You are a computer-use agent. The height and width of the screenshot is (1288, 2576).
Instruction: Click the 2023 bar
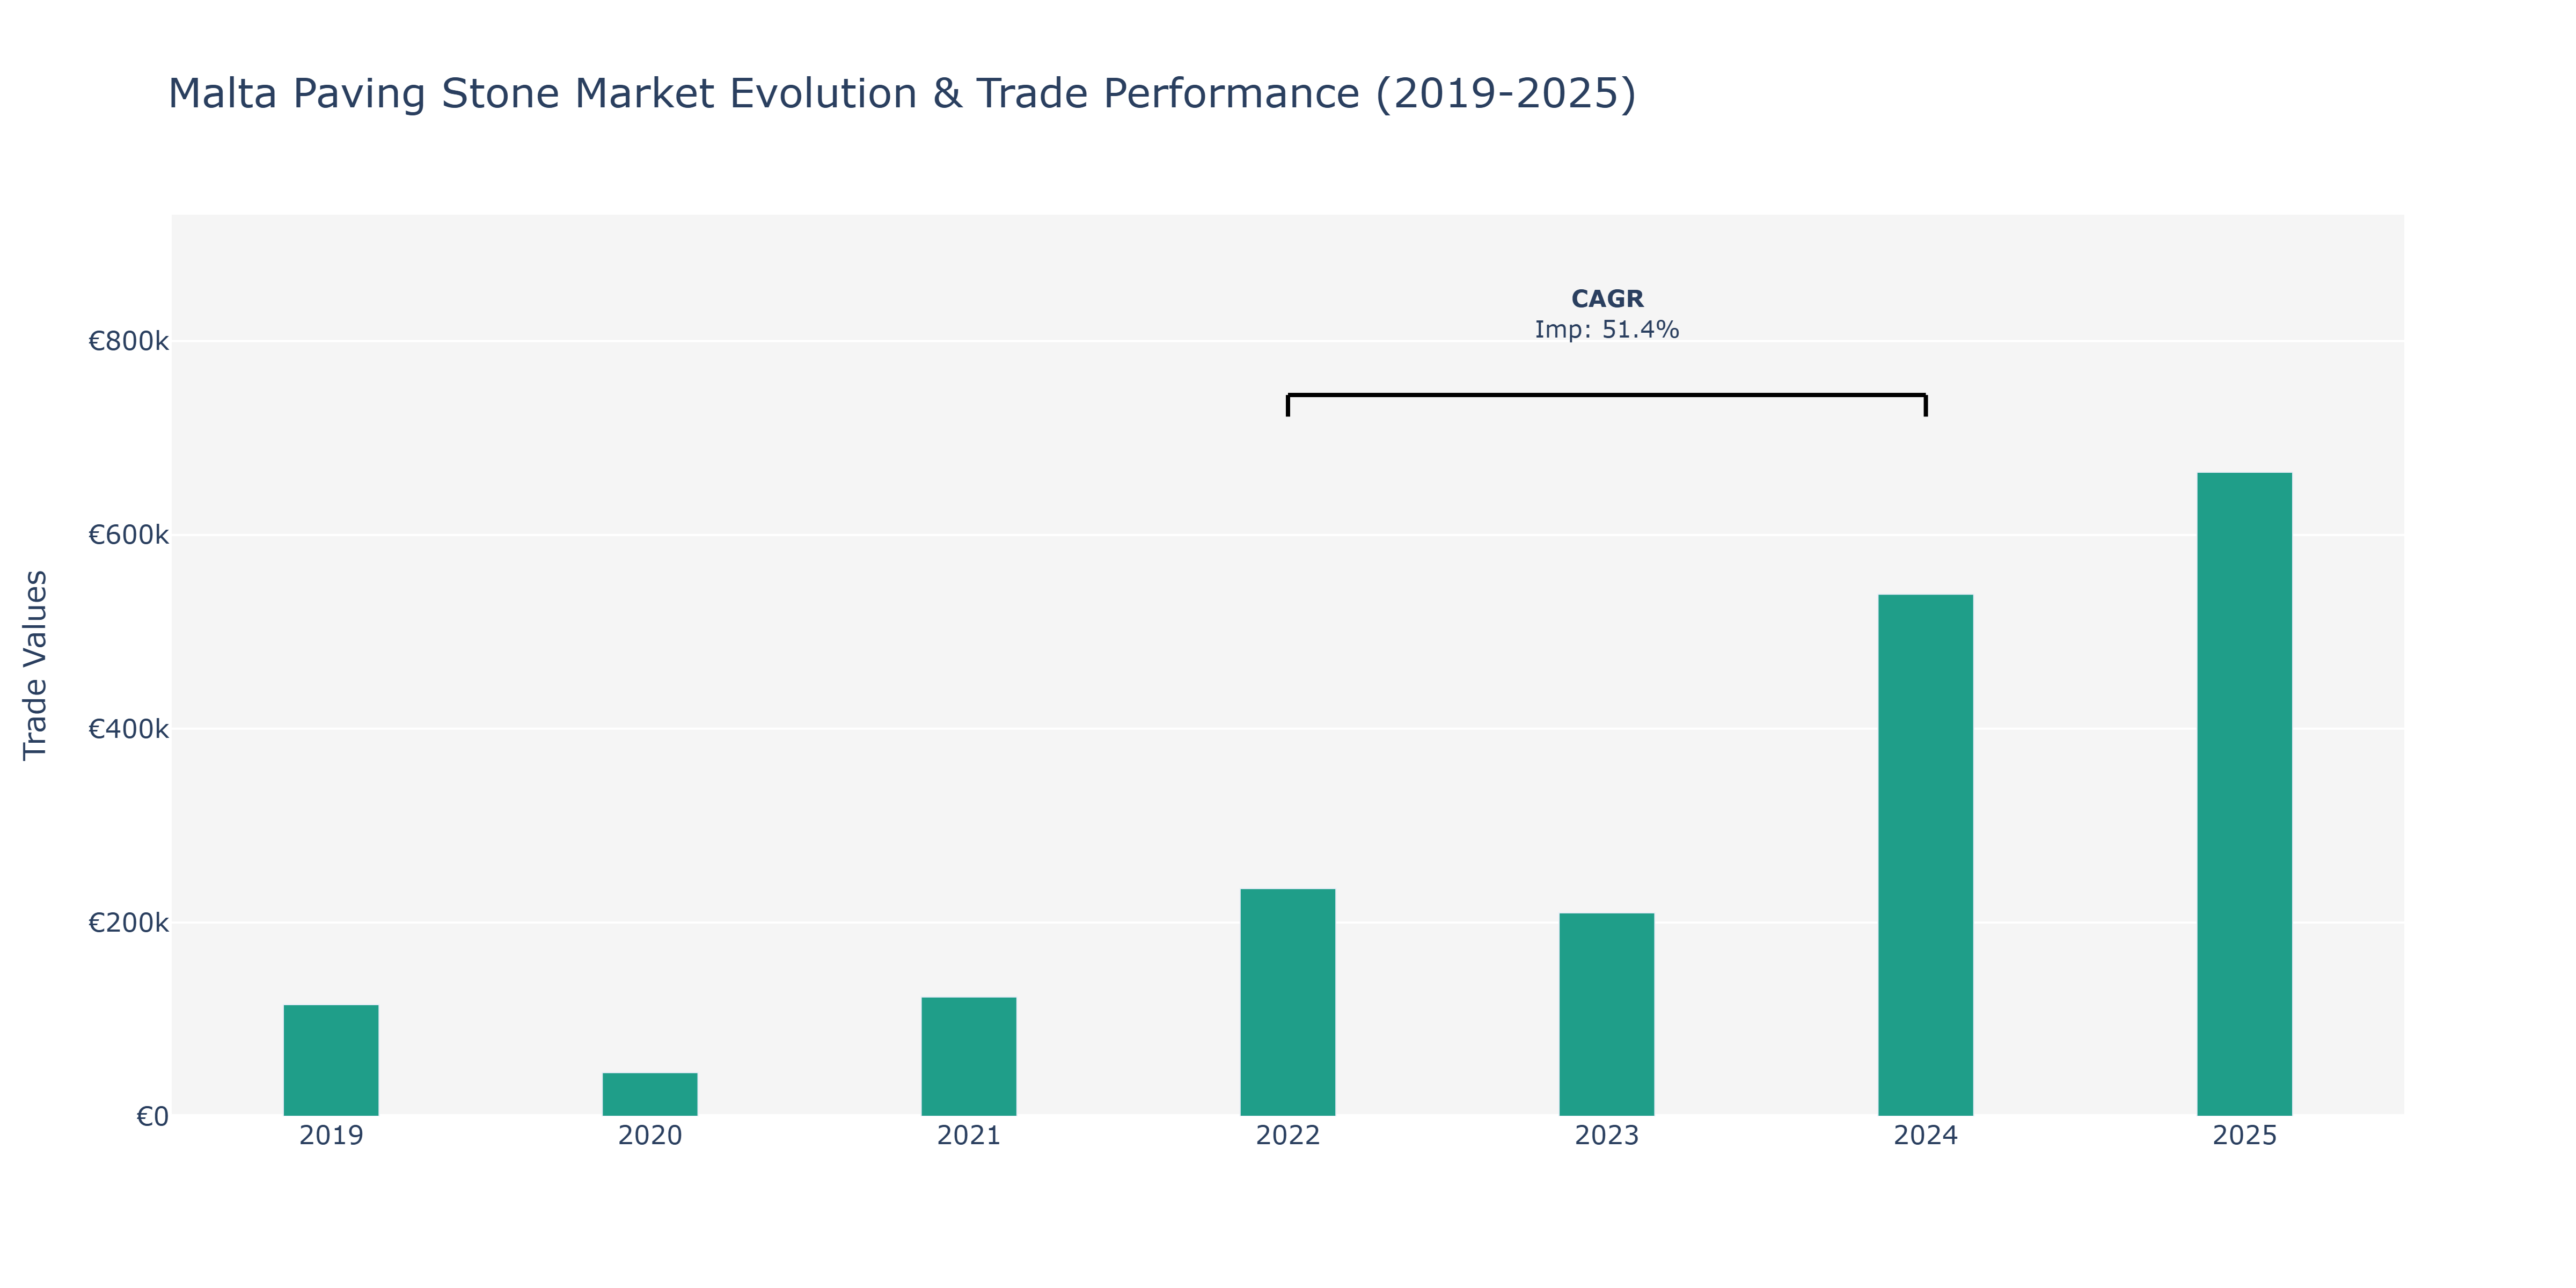click(x=1607, y=1014)
